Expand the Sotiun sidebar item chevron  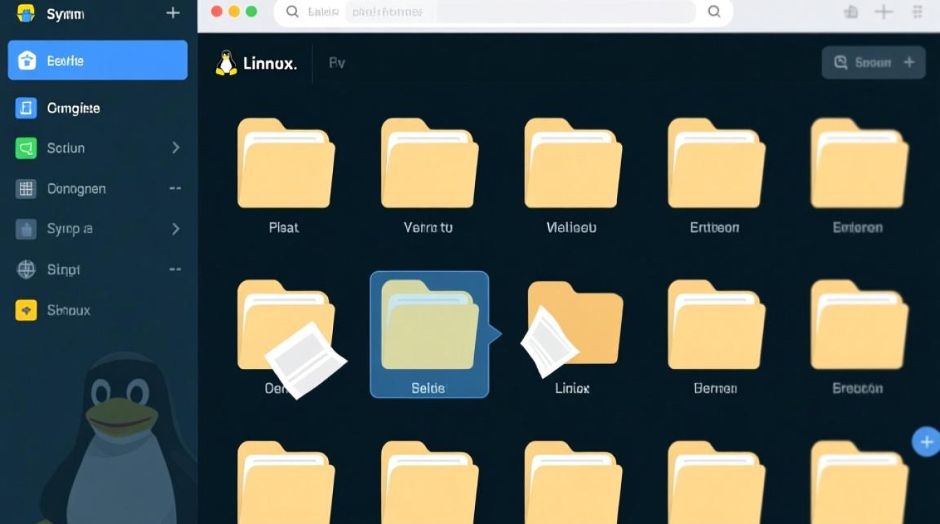point(176,148)
